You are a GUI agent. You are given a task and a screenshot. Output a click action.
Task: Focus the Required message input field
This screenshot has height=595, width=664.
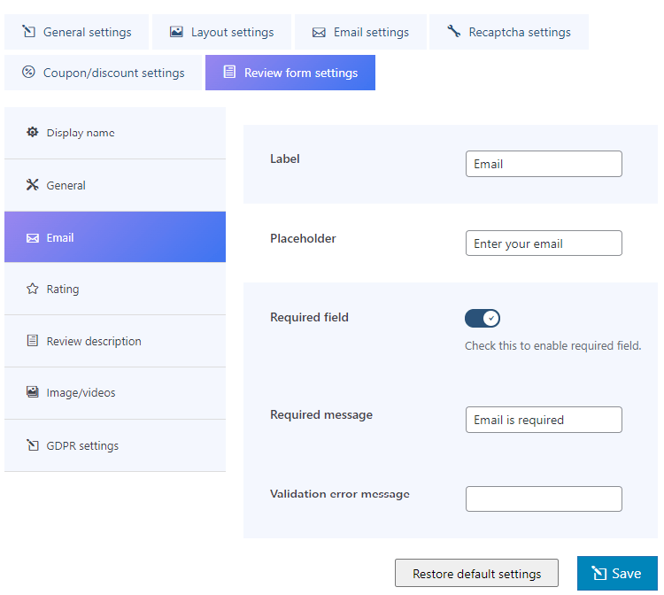tap(544, 420)
